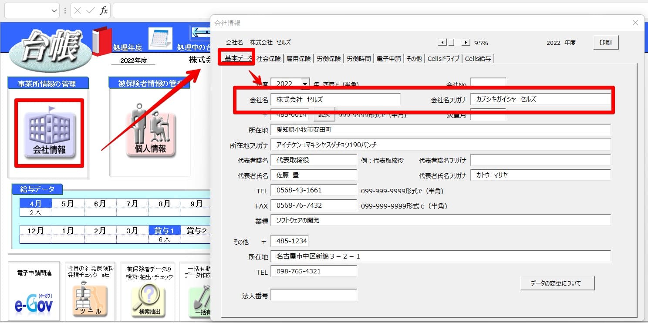Click the 会社No input field
The height and width of the screenshot is (323, 648).
coord(488,84)
